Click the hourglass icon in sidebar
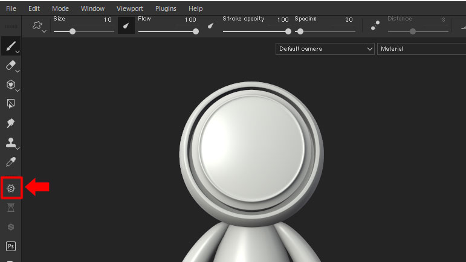The height and width of the screenshot is (262, 466). click(11, 208)
